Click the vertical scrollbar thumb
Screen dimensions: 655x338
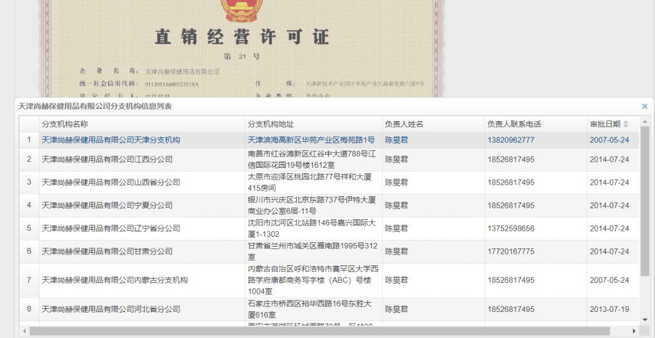tap(645, 201)
